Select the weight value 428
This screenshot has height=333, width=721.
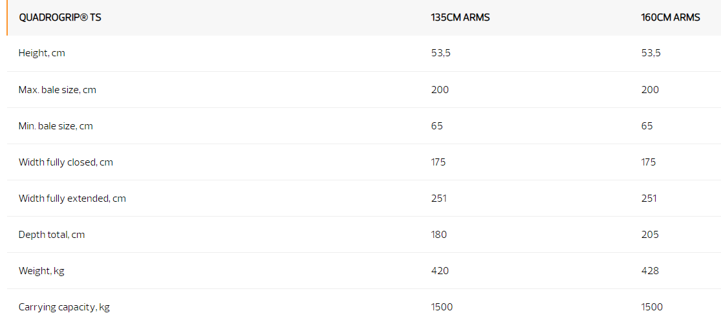click(x=650, y=271)
